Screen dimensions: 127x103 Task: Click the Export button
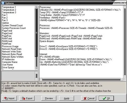click(x=27, y=98)
